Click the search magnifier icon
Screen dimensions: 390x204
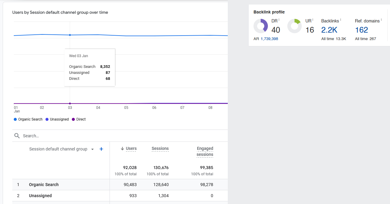pos(17,136)
